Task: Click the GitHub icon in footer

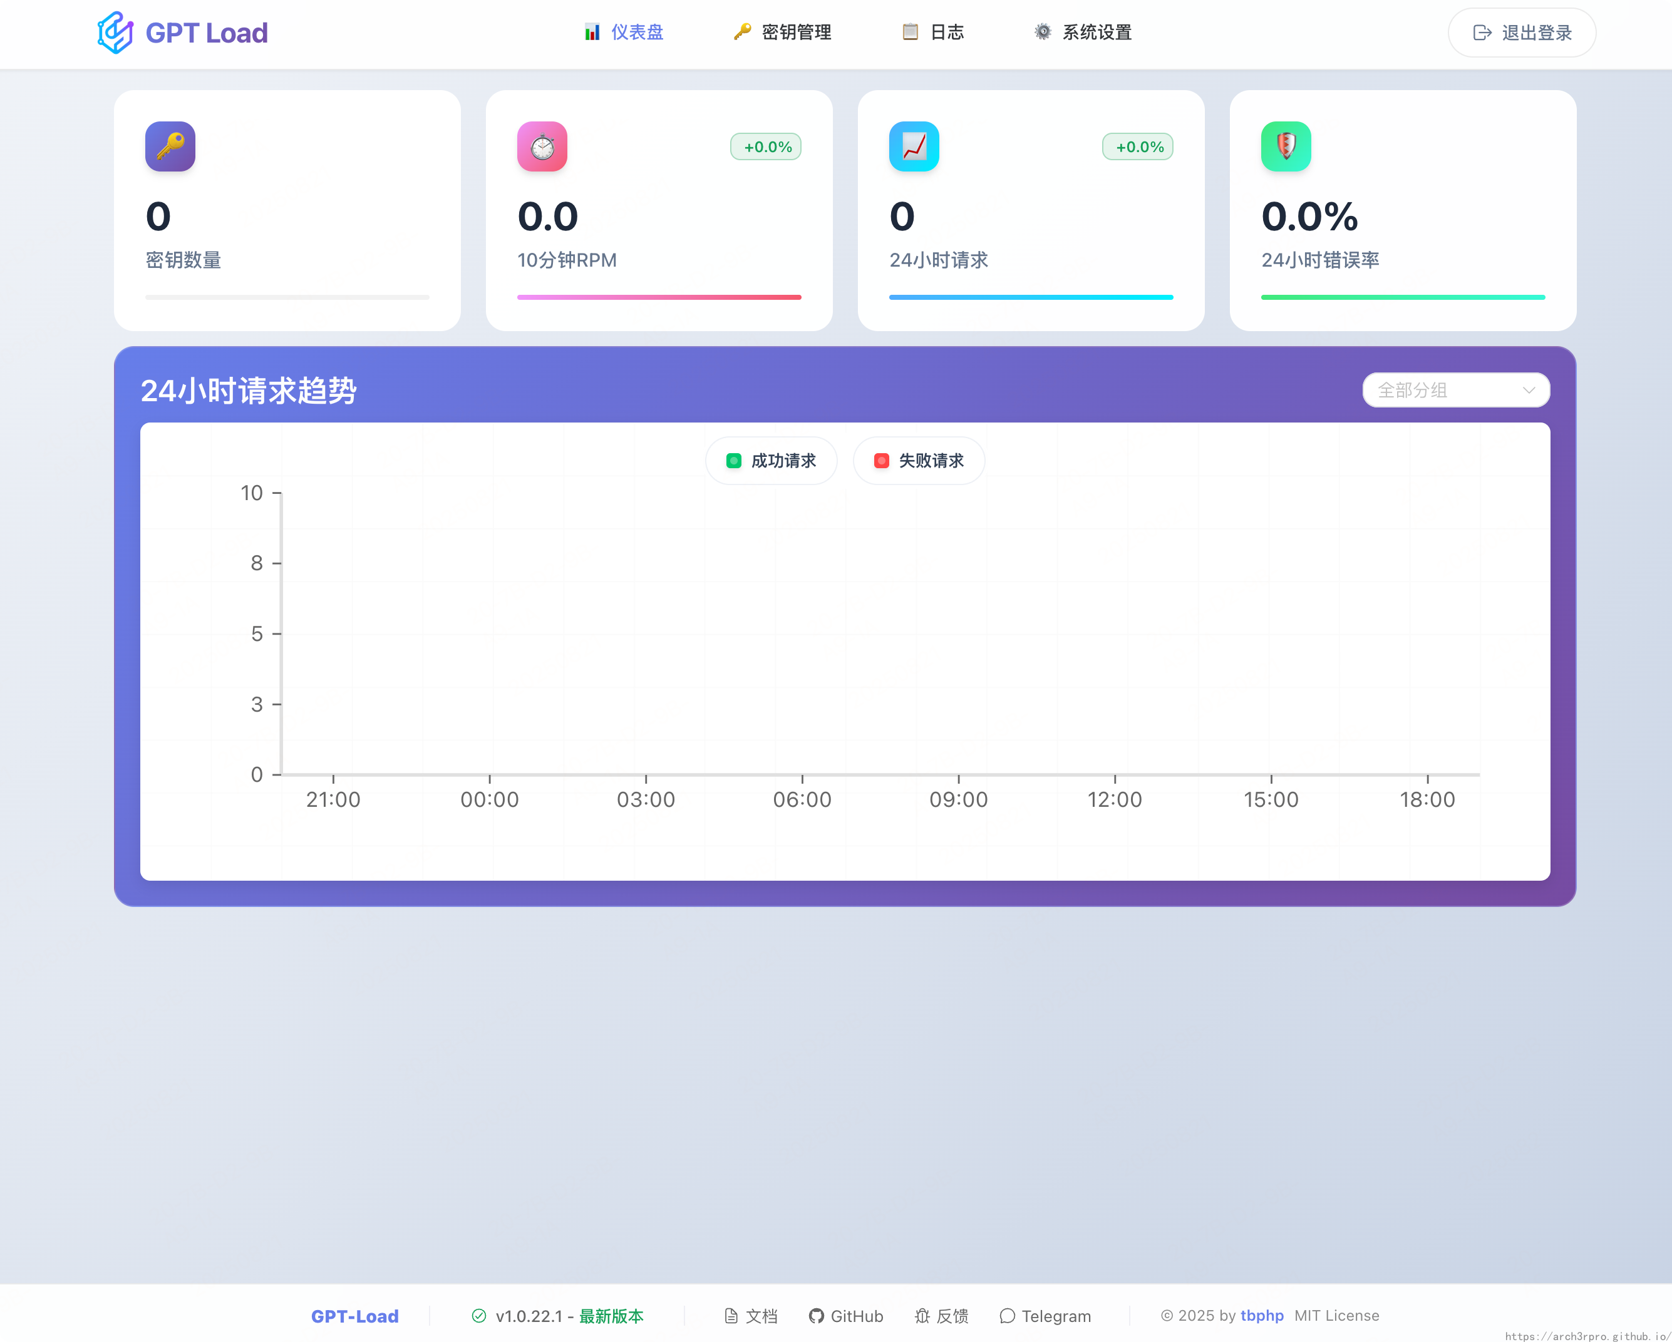Action: pyautogui.click(x=816, y=1316)
